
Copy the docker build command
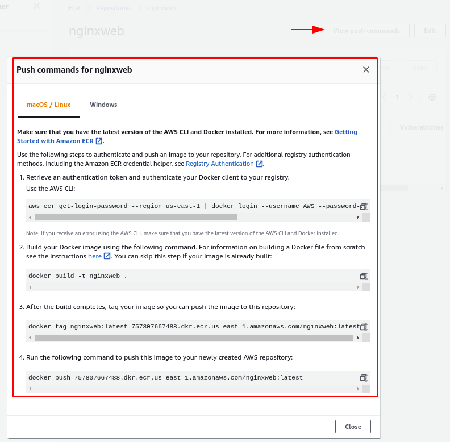click(x=364, y=276)
